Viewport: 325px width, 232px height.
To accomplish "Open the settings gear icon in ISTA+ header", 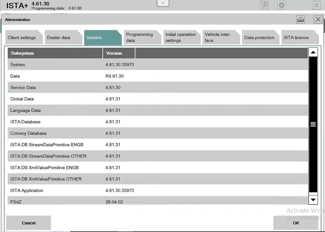I will (x=281, y=5).
